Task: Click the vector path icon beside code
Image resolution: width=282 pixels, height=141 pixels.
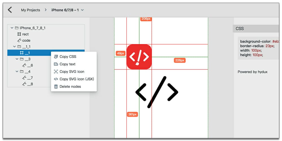Action: [19, 40]
